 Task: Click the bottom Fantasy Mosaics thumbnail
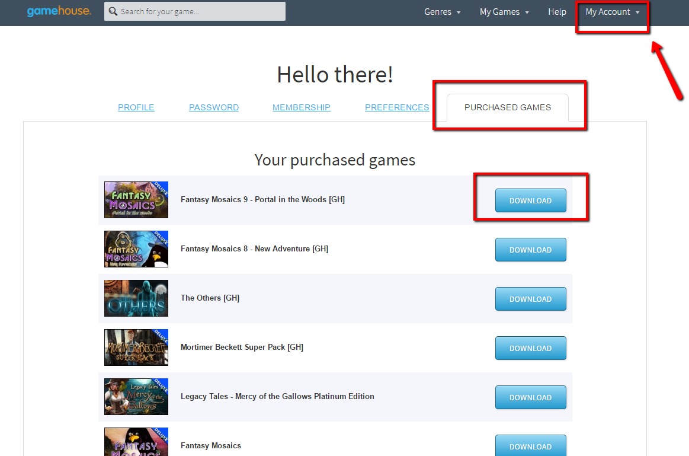click(x=136, y=442)
